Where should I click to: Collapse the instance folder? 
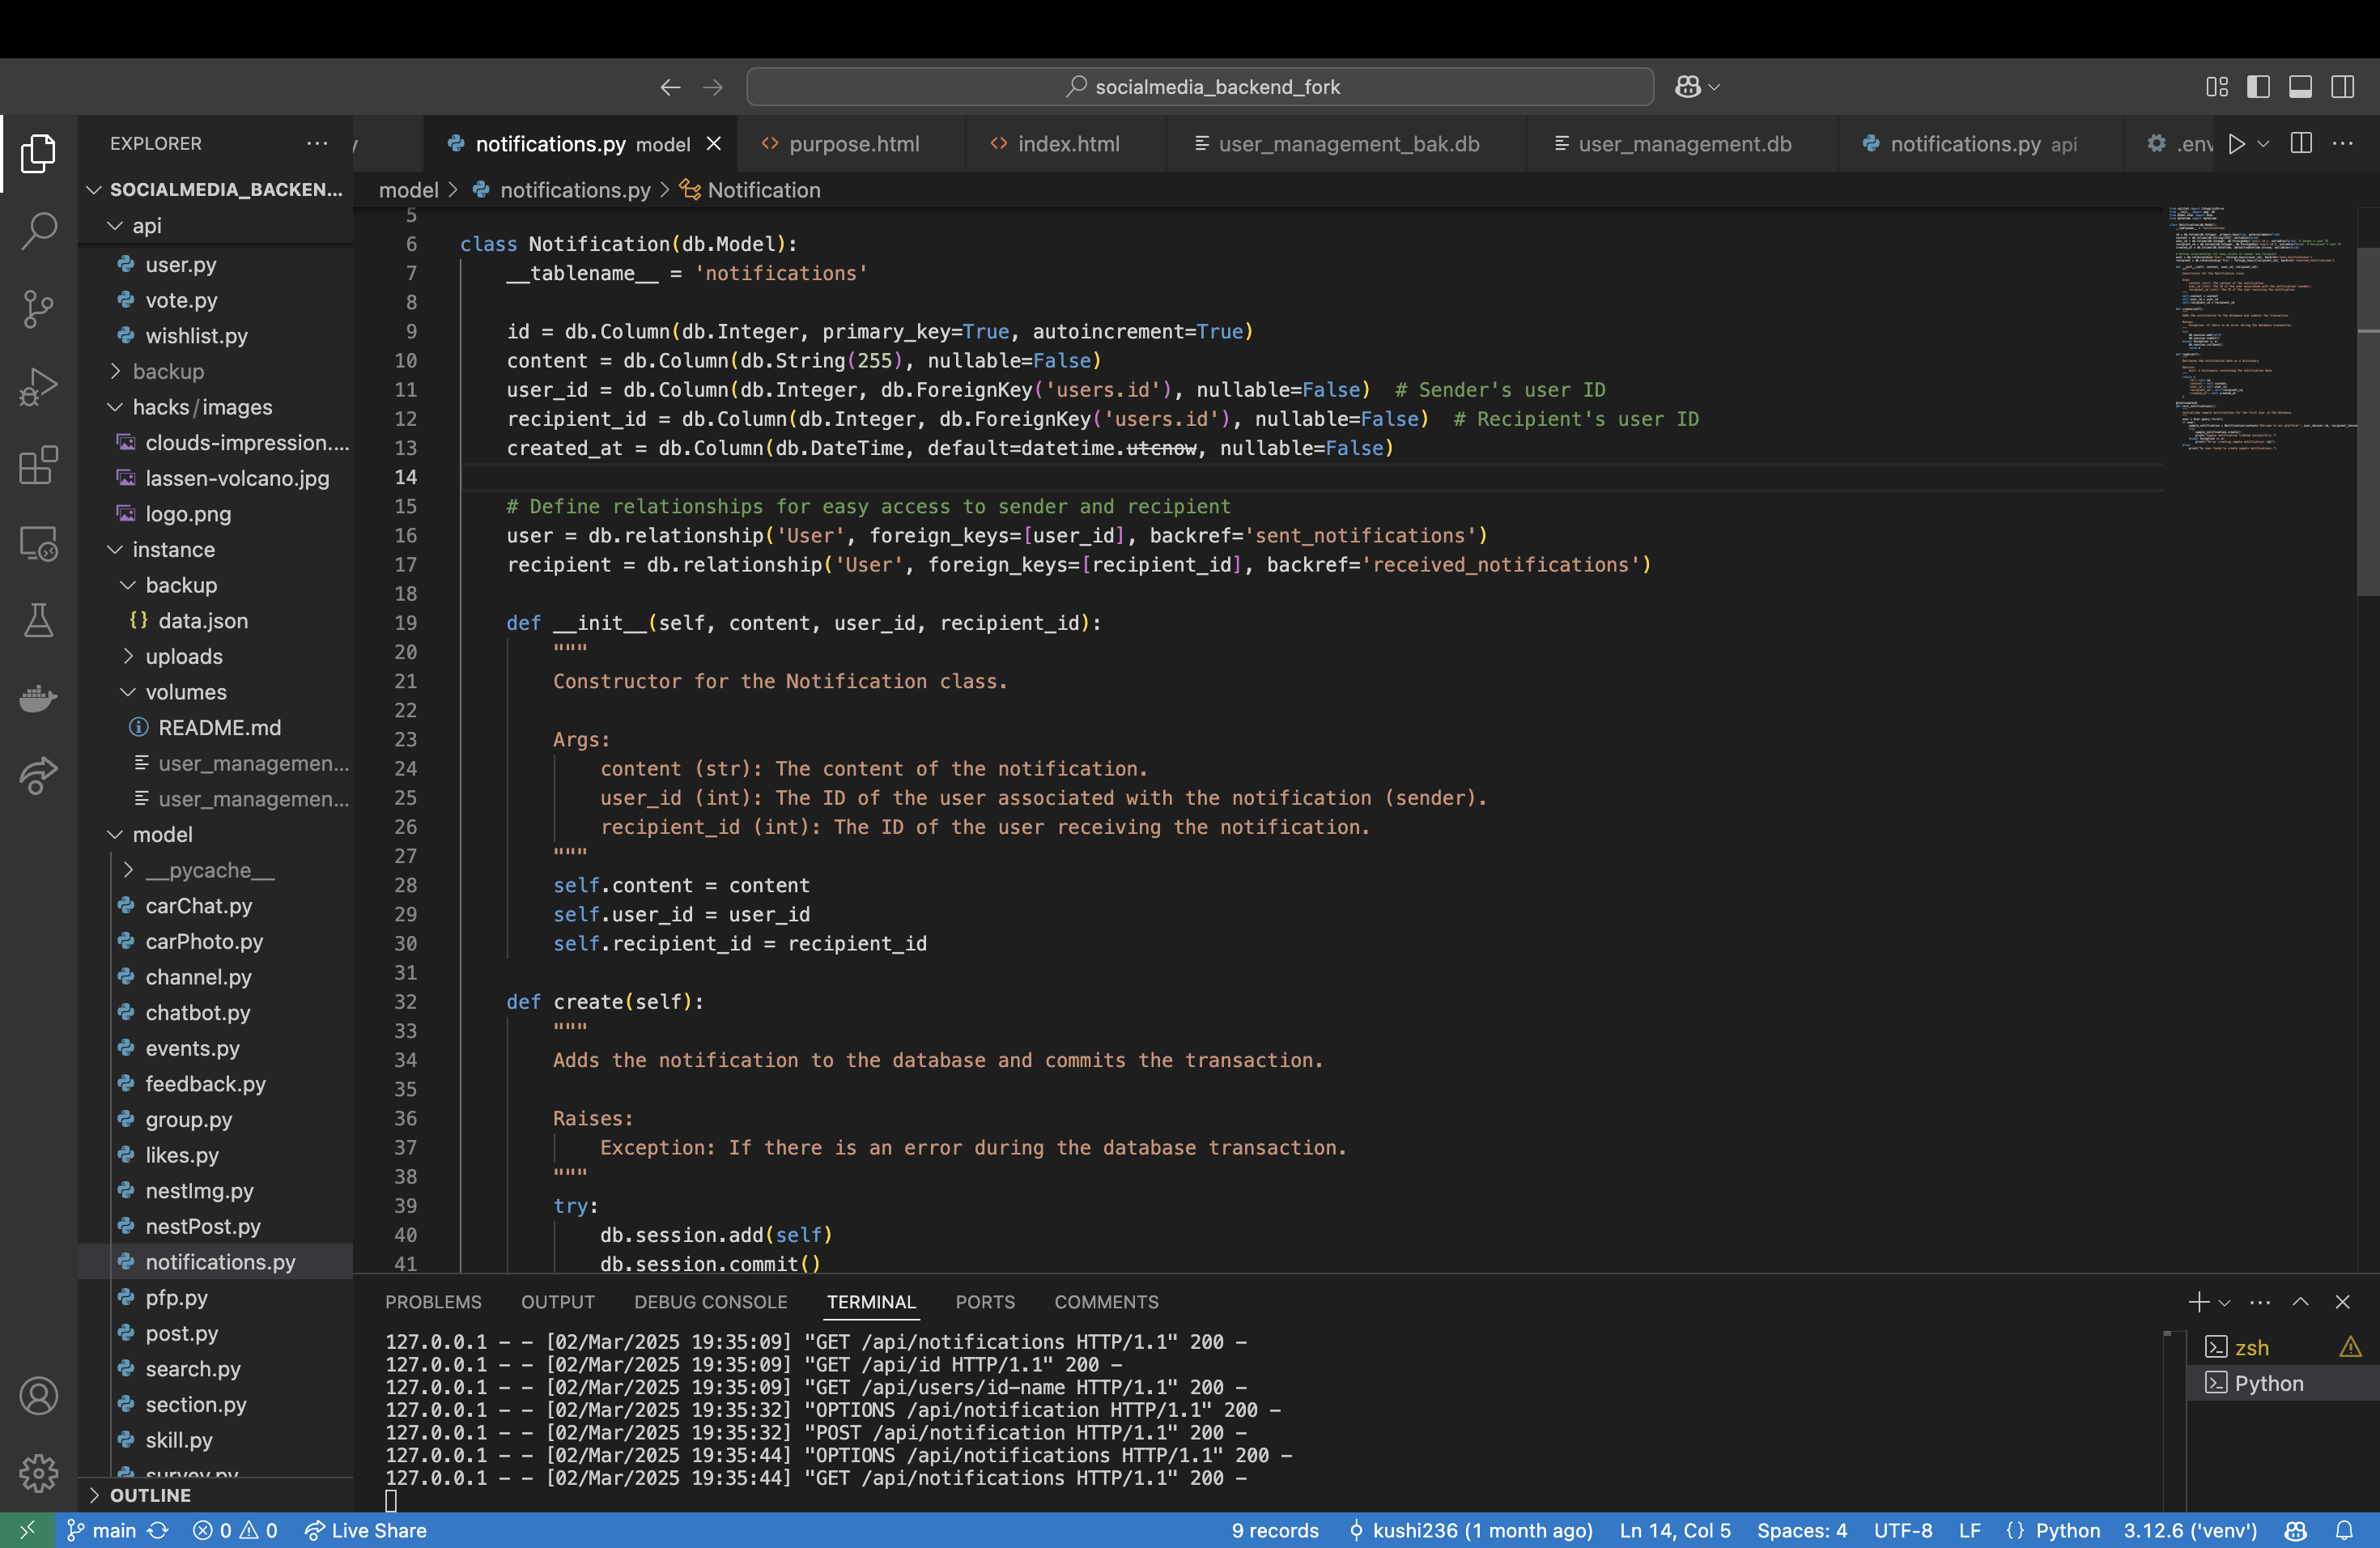215,550
